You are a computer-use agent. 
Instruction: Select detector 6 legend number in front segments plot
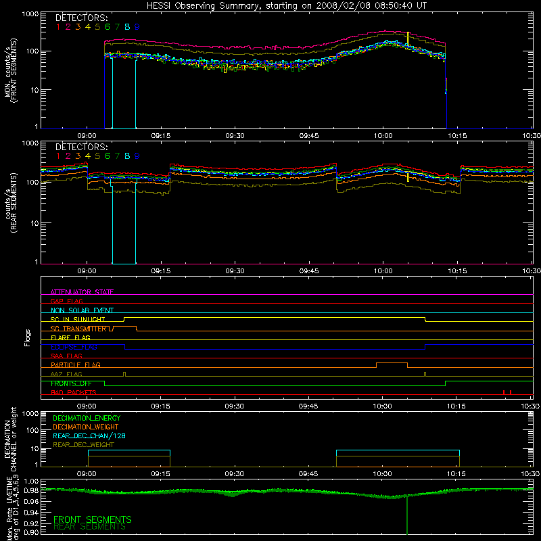pyautogui.click(x=108, y=27)
